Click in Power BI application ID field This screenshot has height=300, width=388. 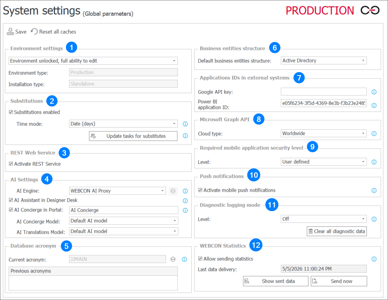click(324, 103)
